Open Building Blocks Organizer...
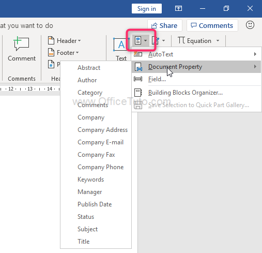Viewport: 262px width, 253px height. click(x=196, y=93)
